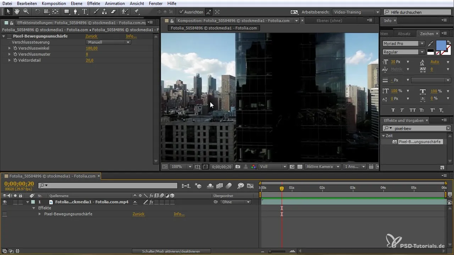
Task: Open the Komposition menu
Action: pyautogui.click(x=54, y=3)
